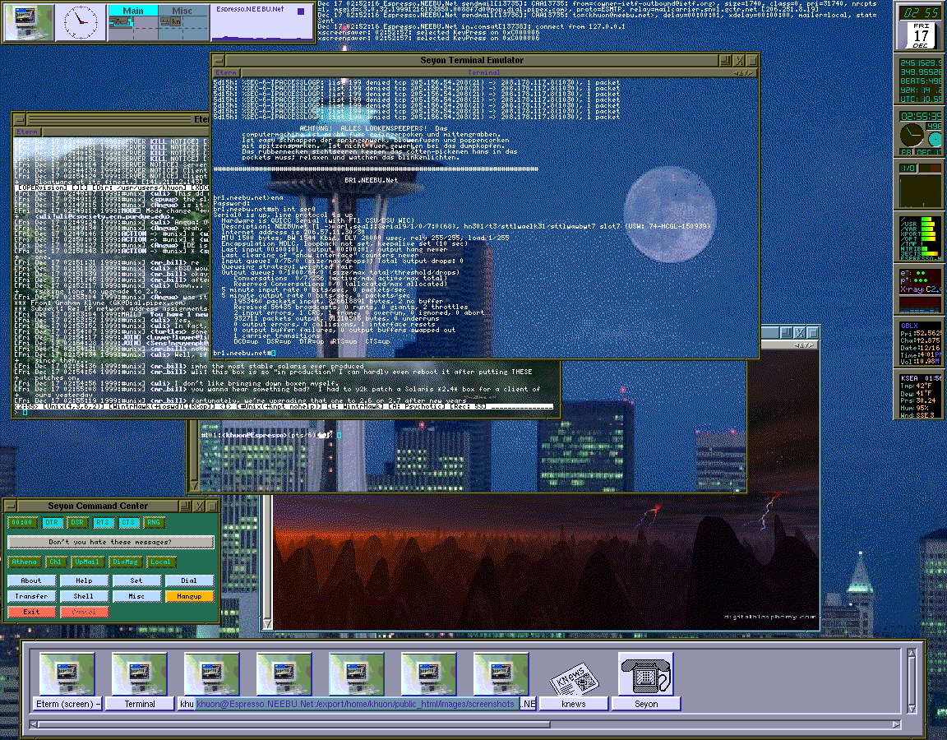Click the Local quick key button

pos(160,562)
